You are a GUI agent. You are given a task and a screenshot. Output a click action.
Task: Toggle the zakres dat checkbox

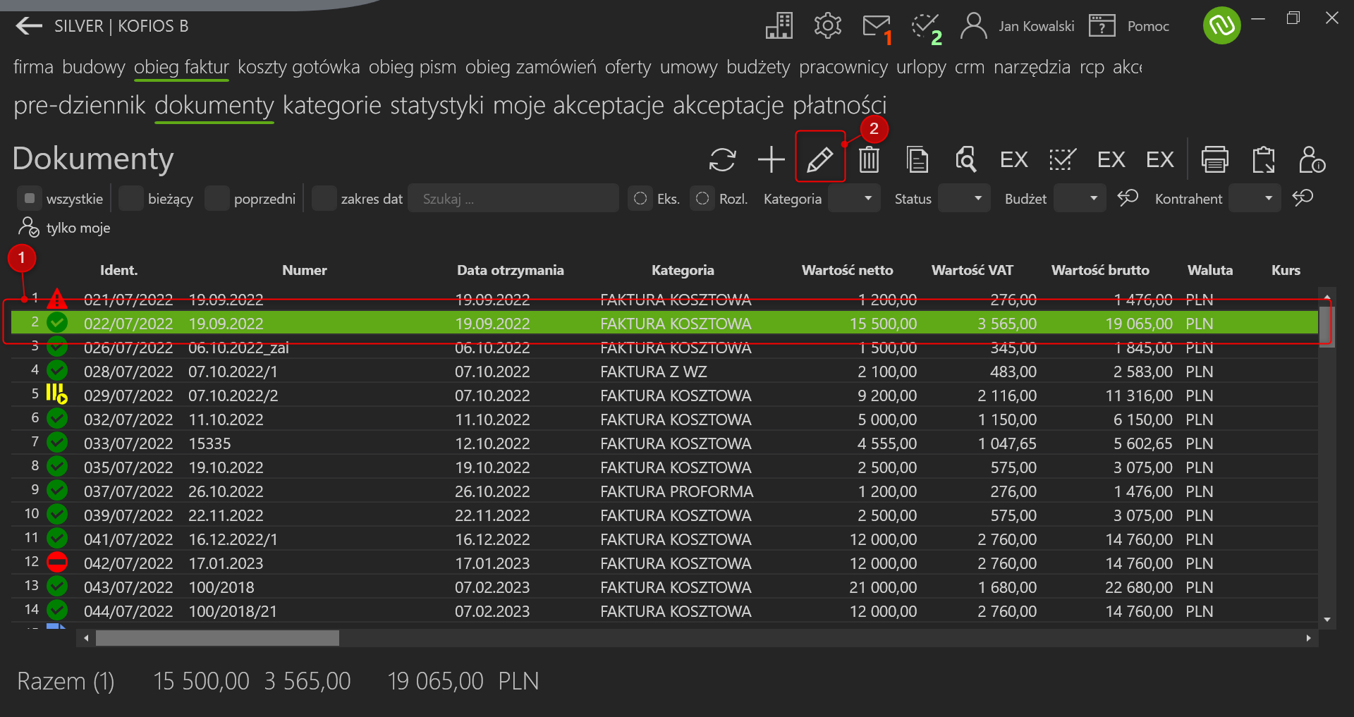click(x=324, y=198)
